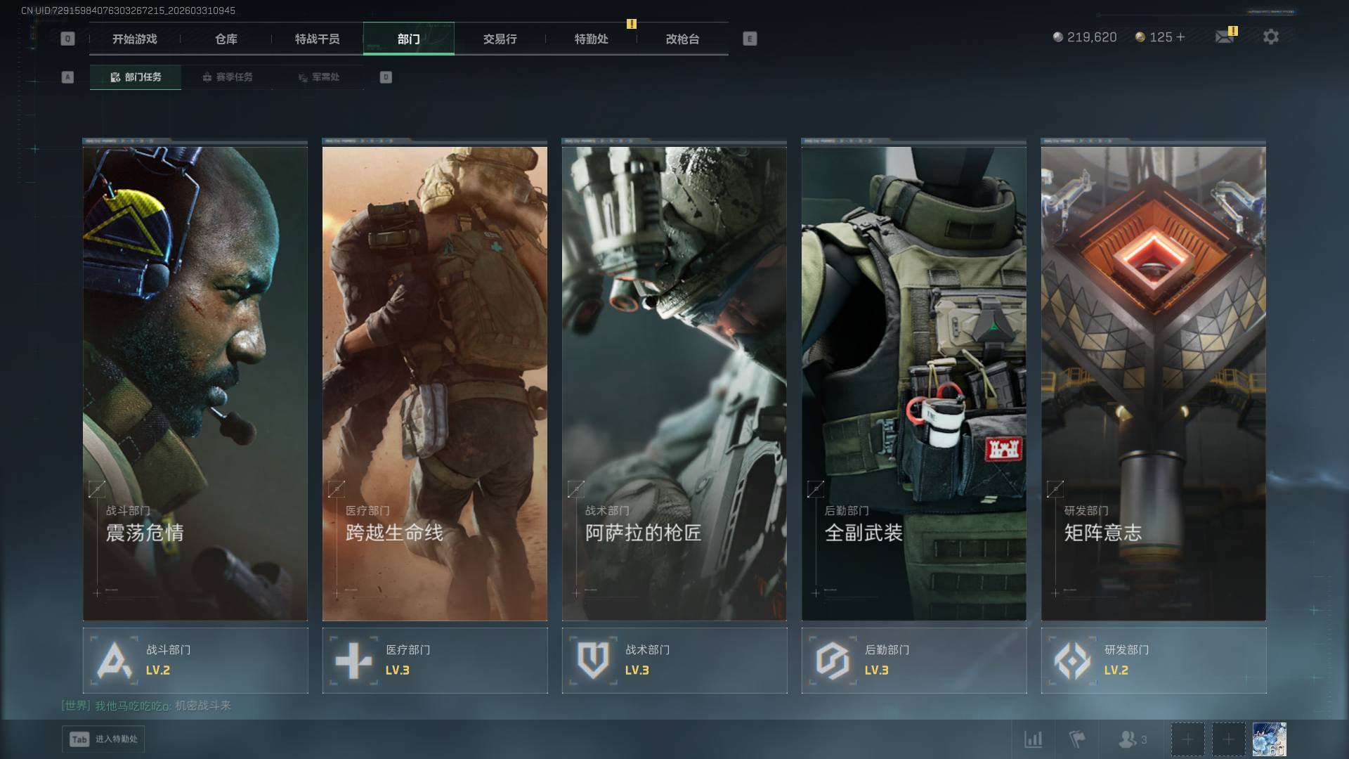Open the 特勤处 tab
Screen dimensions: 1349x759
point(591,39)
